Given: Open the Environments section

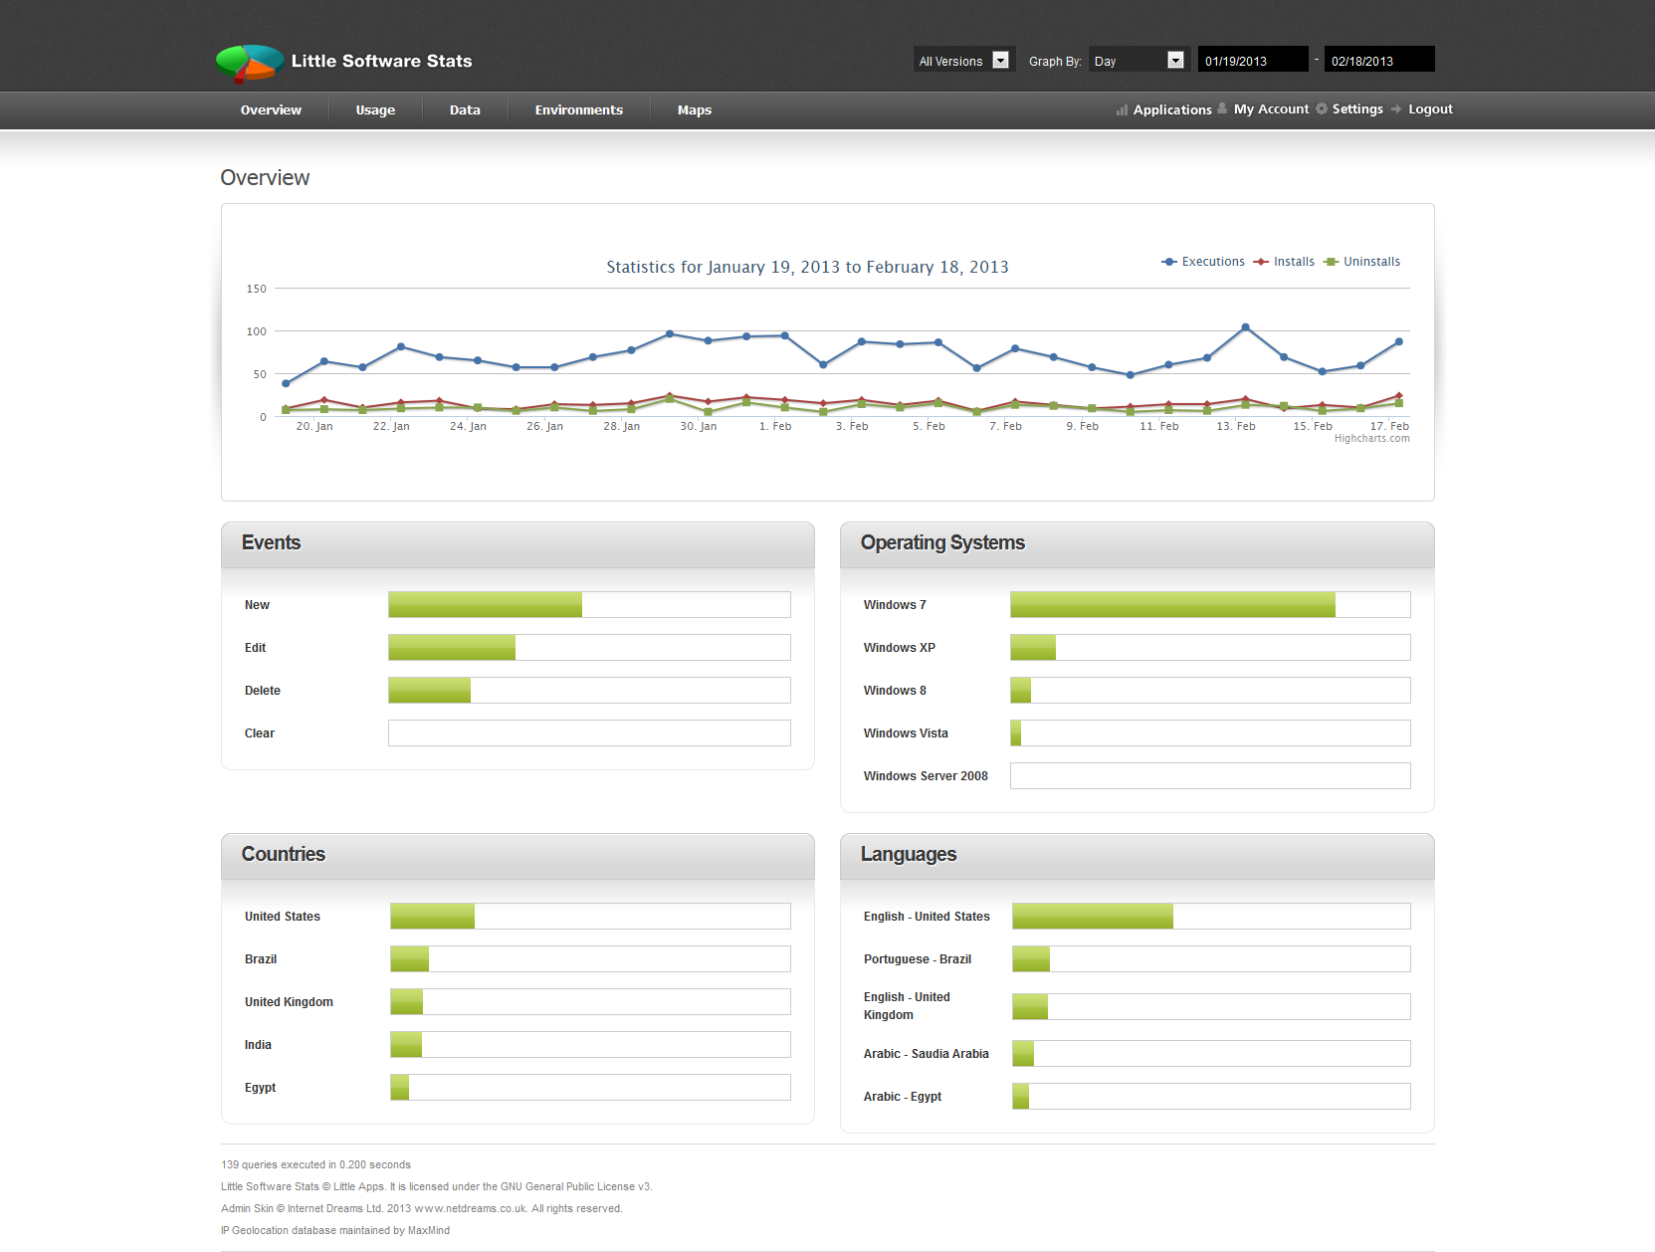Looking at the screenshot, I should tap(578, 109).
